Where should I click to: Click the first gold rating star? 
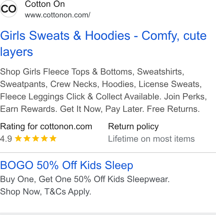[18, 139]
